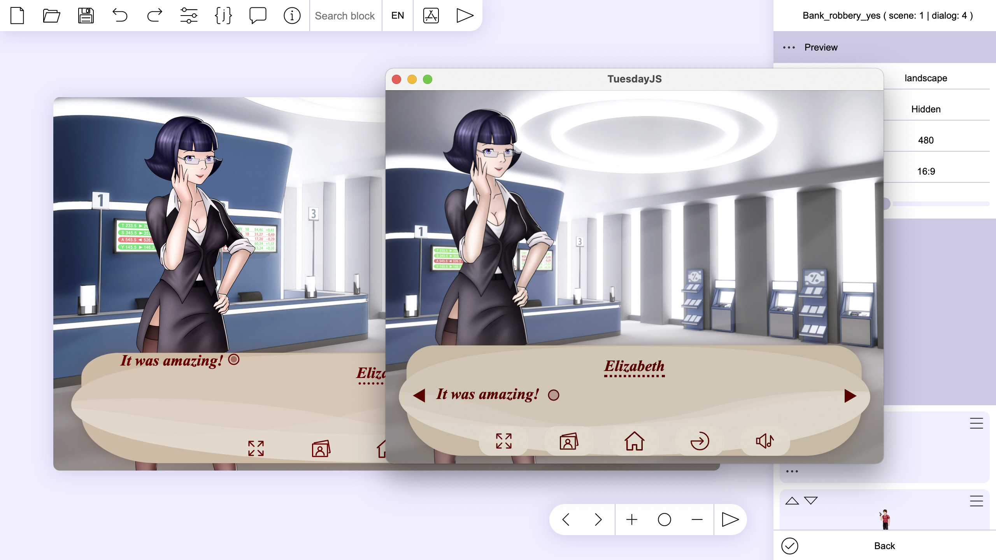996x560 pixels.
Task: Click the exit/return arrow icon in TuesdayJS
Action: pyautogui.click(x=698, y=440)
